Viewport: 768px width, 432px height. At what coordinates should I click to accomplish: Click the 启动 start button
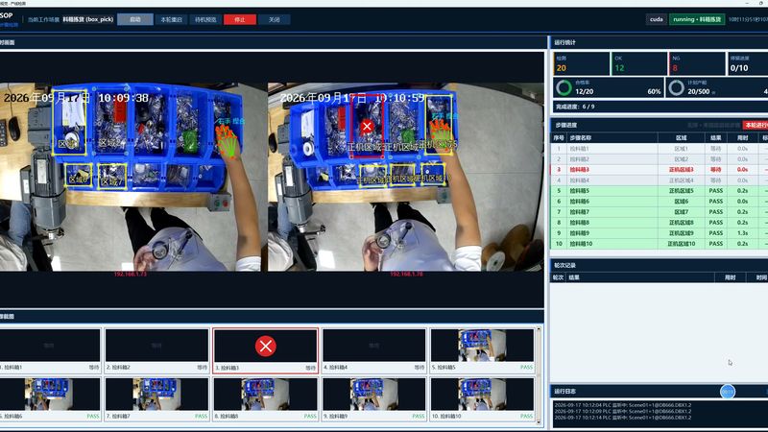pos(134,19)
